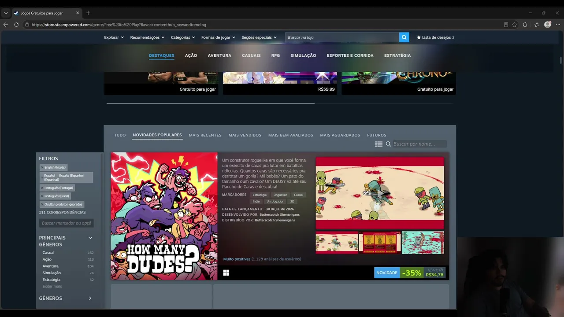Screen dimensions: 564x317
Task: Click the Um Jogador tag
Action: pyautogui.click(x=275, y=202)
